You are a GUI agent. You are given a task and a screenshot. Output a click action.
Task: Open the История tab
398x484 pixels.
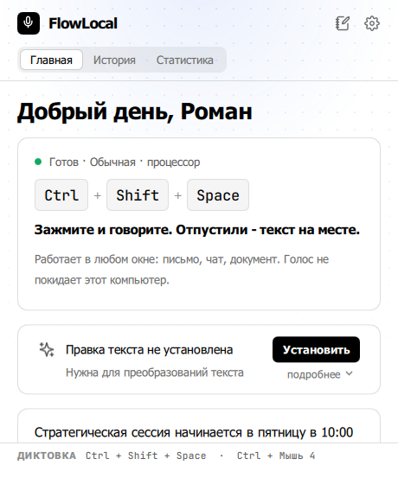[114, 60]
